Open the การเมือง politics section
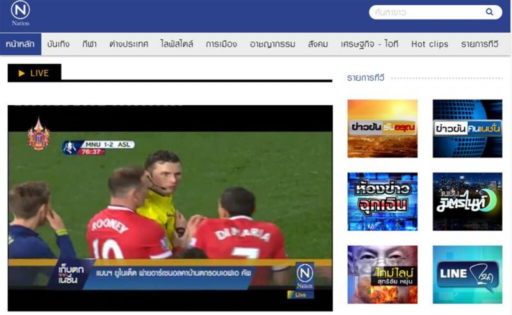 pyautogui.click(x=221, y=44)
